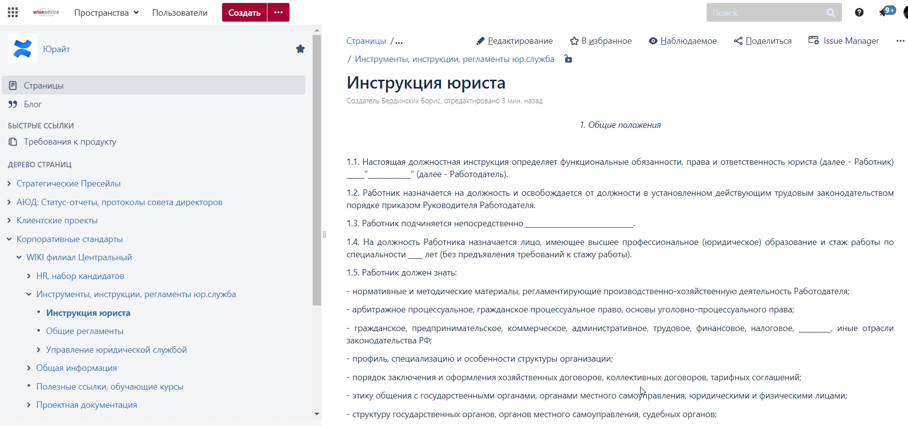The height and width of the screenshot is (426, 908).
Task: Open the Требования к продукту quick link
Action: [x=70, y=142]
